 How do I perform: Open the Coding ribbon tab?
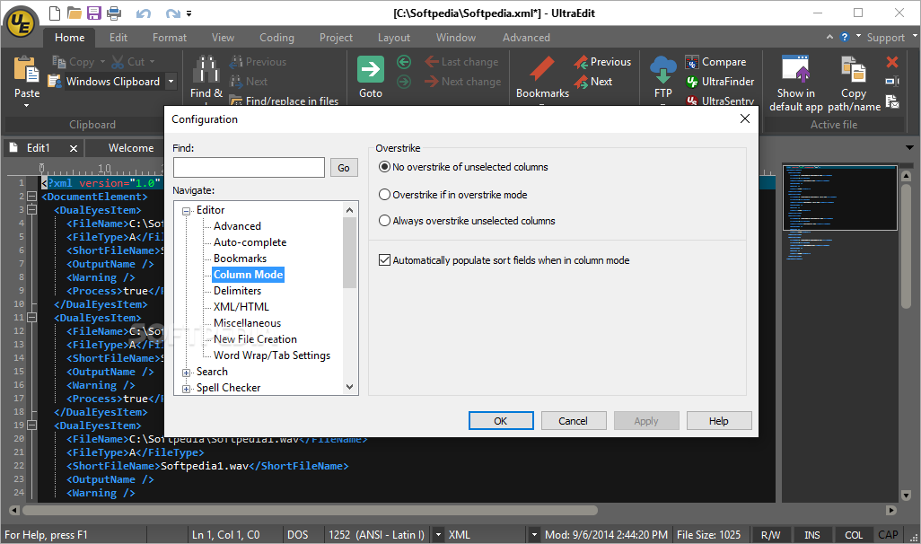276,38
